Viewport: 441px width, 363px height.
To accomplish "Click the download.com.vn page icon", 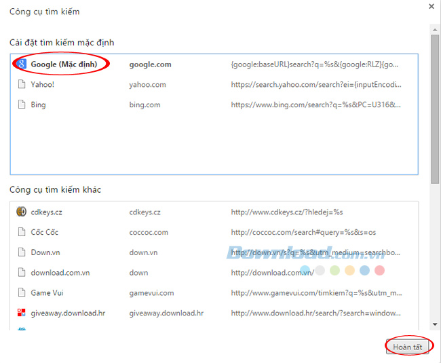I will [x=22, y=273].
